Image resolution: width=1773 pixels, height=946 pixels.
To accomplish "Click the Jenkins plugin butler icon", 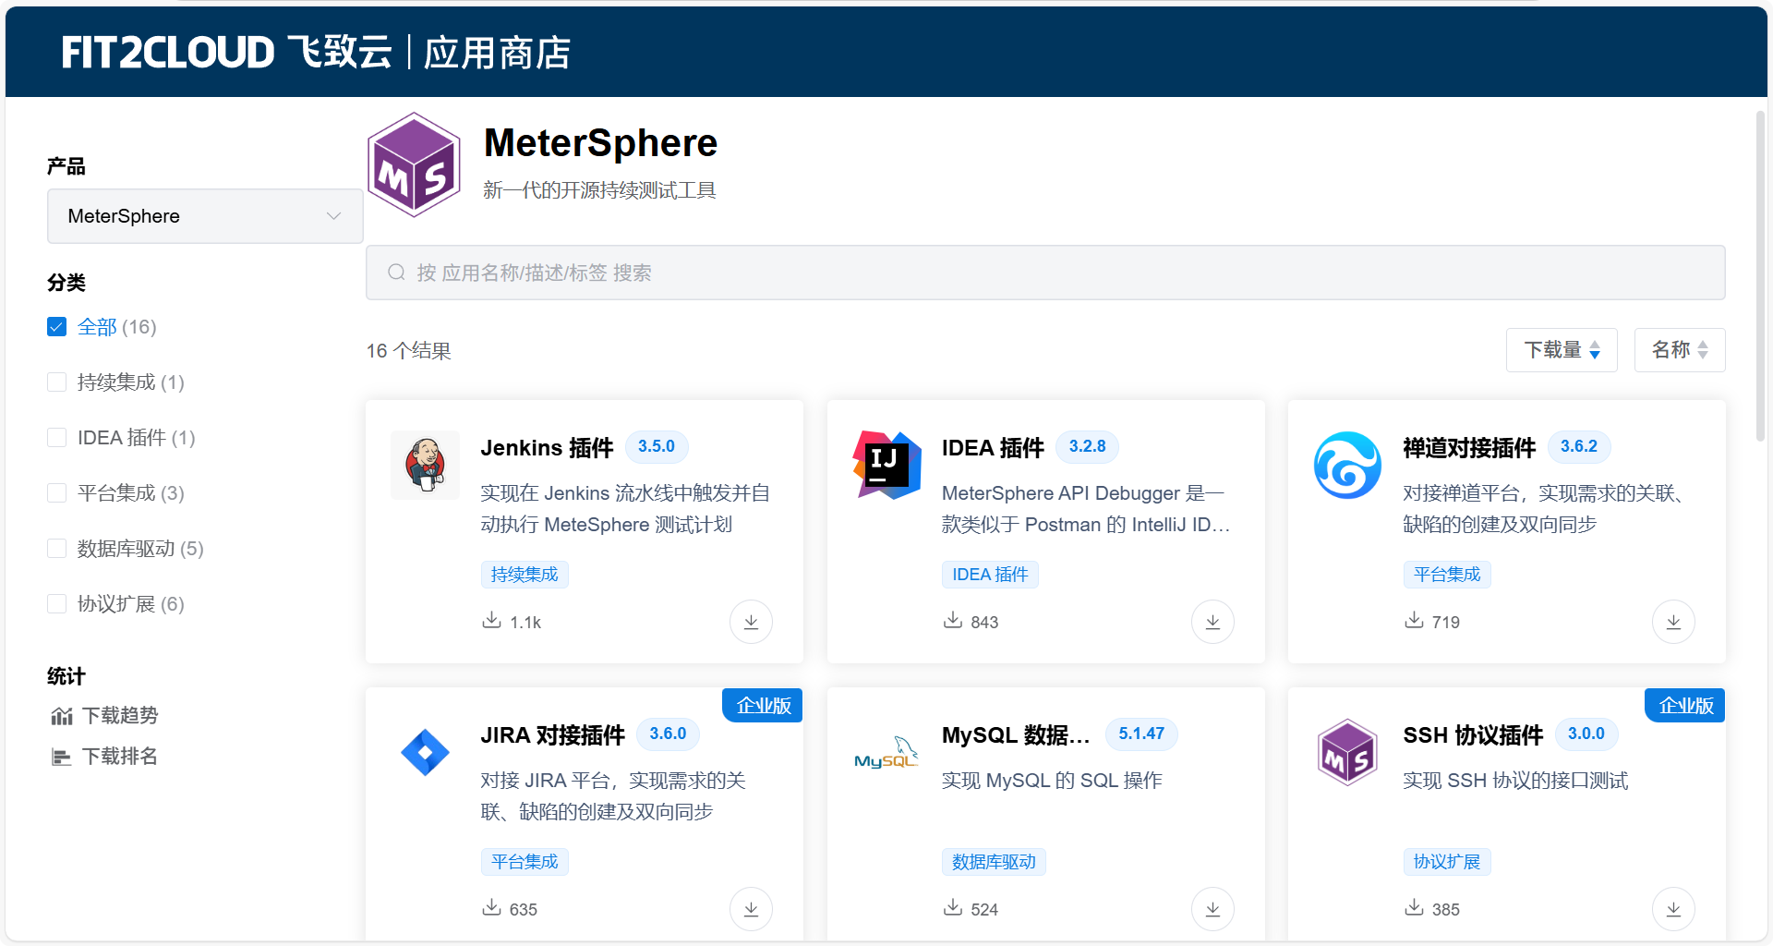I will [425, 465].
